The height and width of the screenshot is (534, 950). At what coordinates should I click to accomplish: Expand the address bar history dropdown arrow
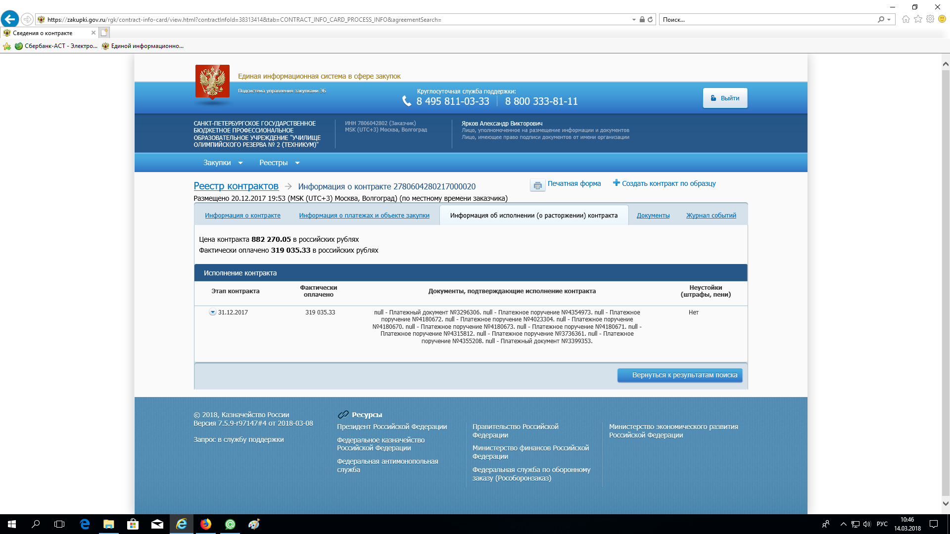coord(634,20)
